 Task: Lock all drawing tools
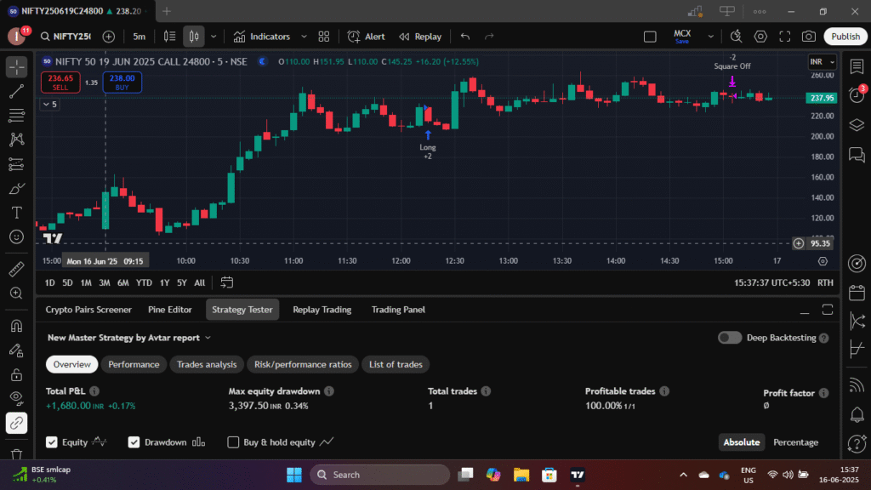click(x=17, y=375)
